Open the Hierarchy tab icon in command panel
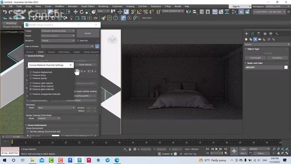Image resolution: width=291 pixels, height=164 pixels. (x=259, y=34)
